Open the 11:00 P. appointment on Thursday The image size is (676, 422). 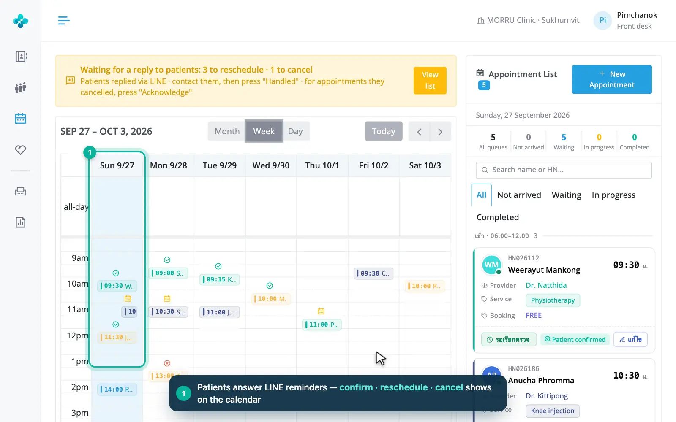322,325
